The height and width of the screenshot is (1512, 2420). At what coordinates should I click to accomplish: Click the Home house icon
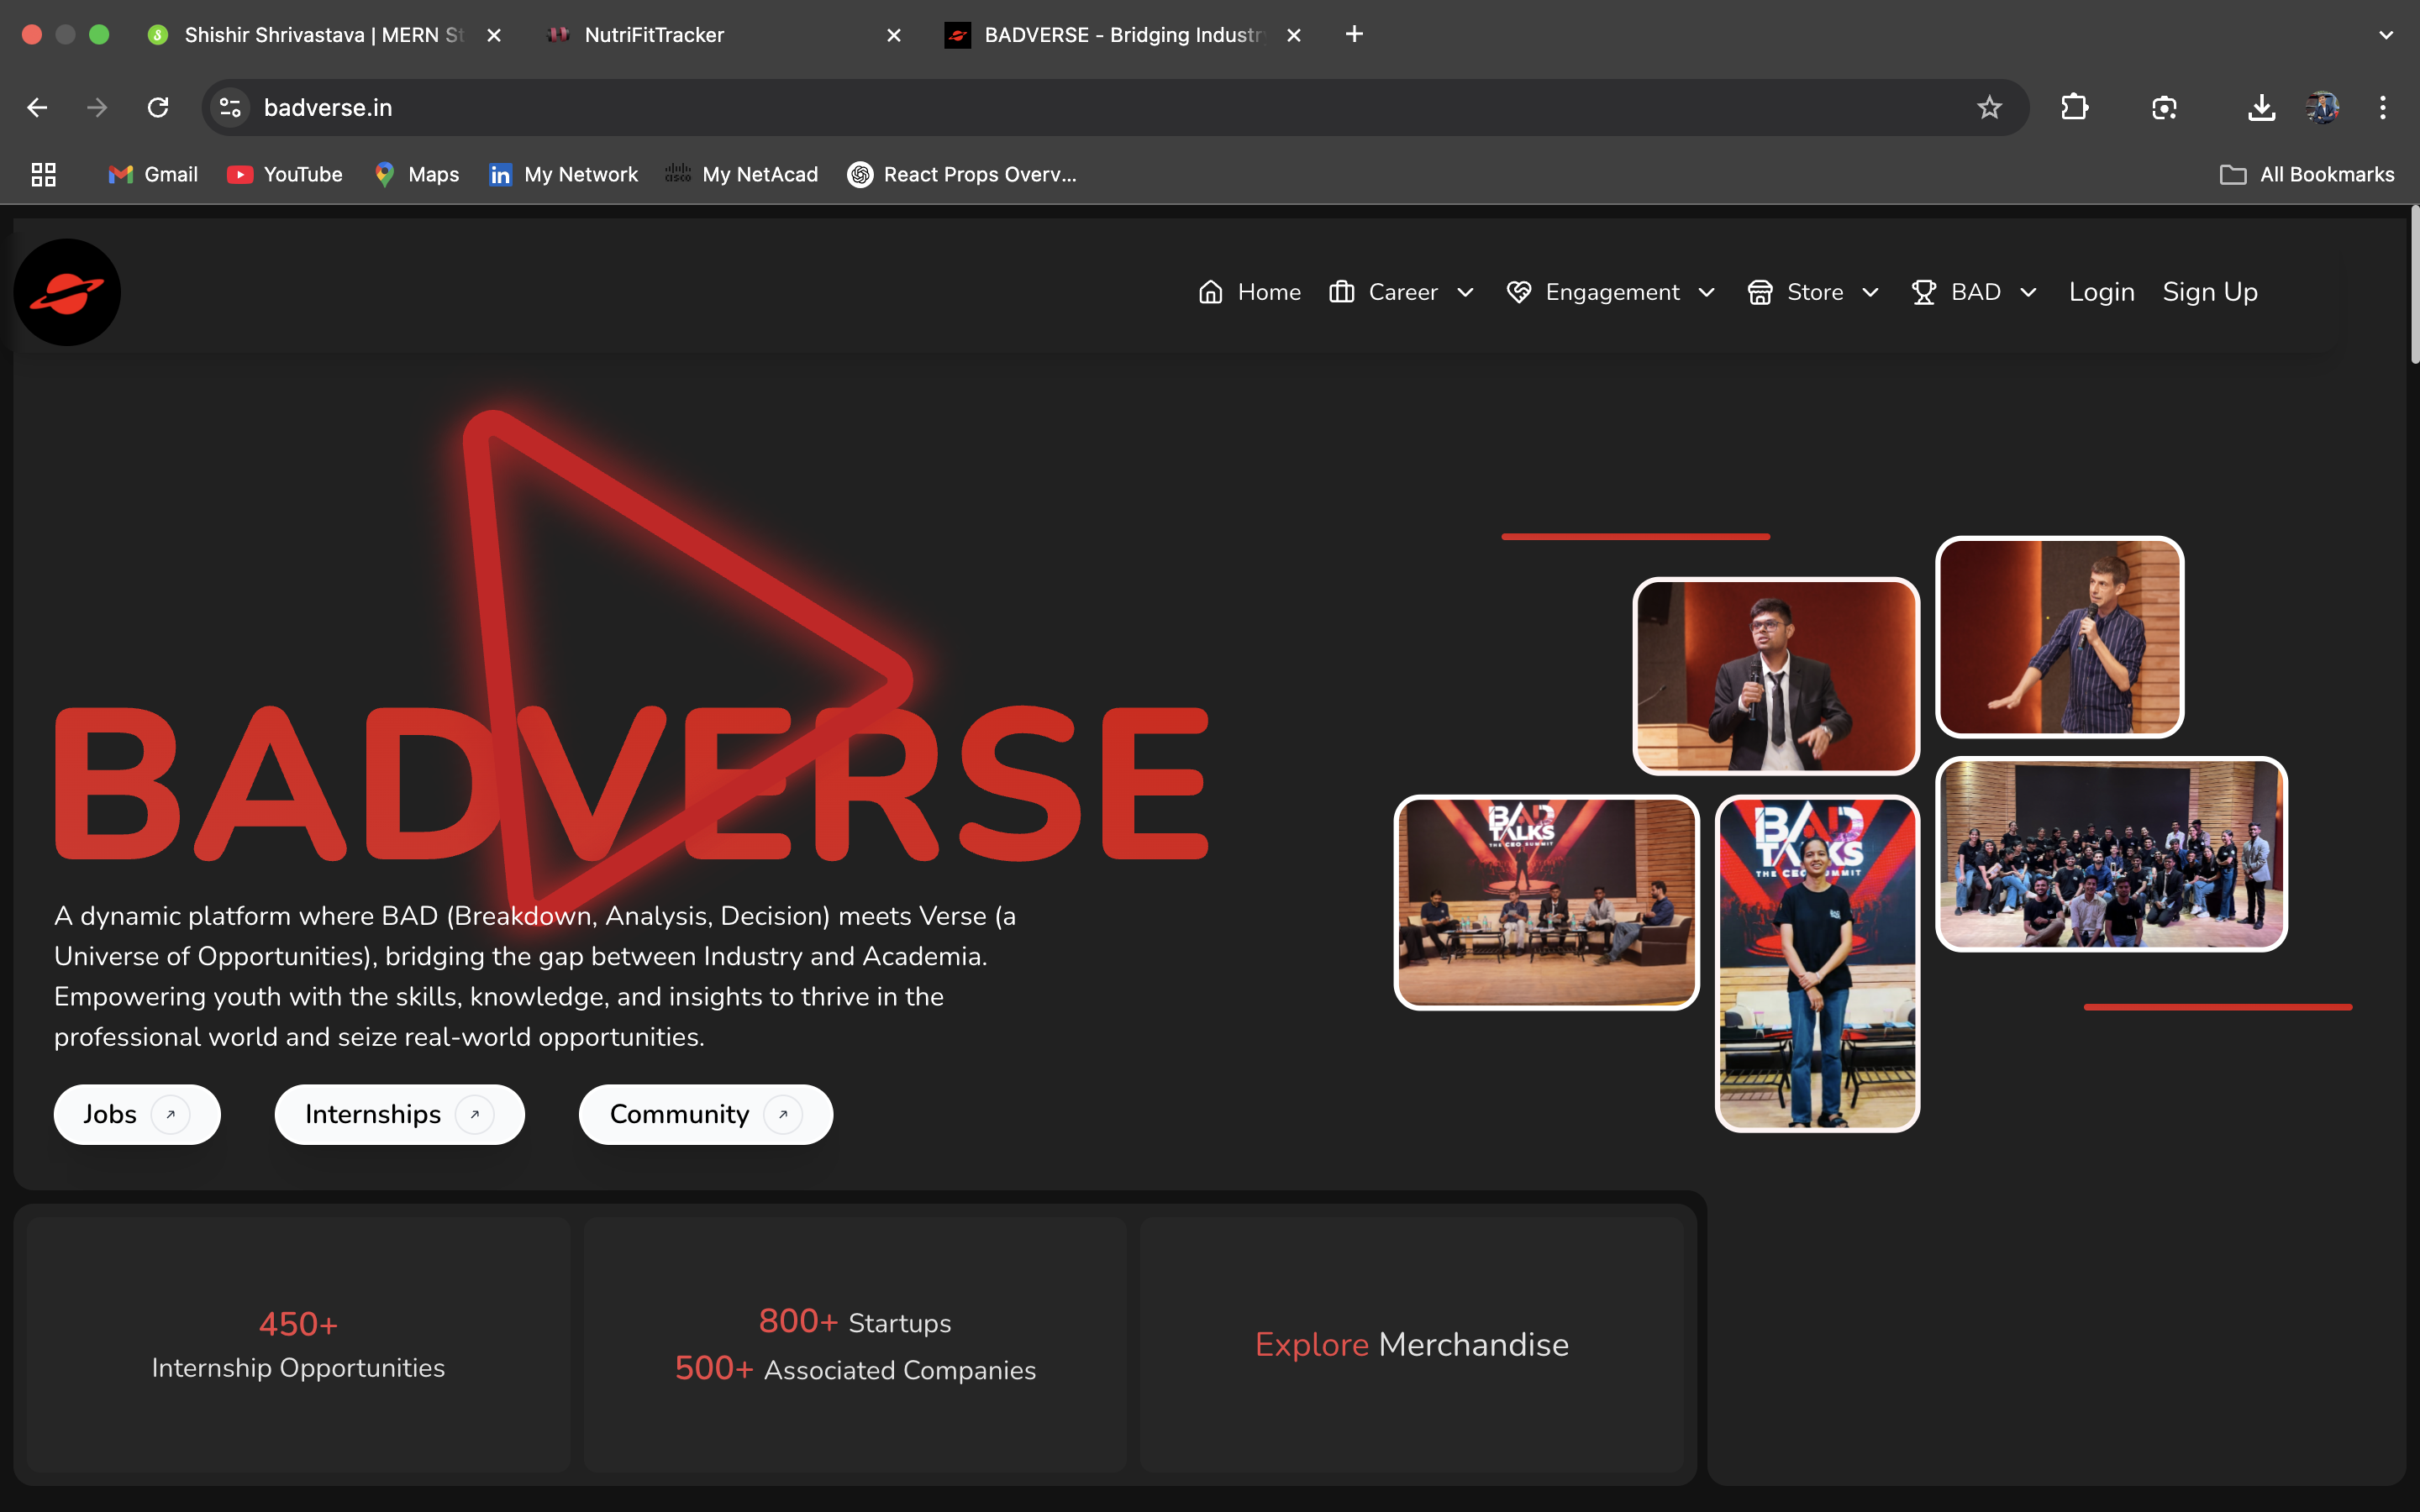click(x=1211, y=292)
